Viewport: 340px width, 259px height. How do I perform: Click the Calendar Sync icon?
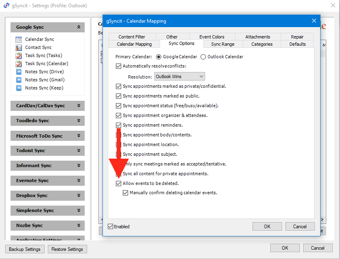[x=19, y=39]
